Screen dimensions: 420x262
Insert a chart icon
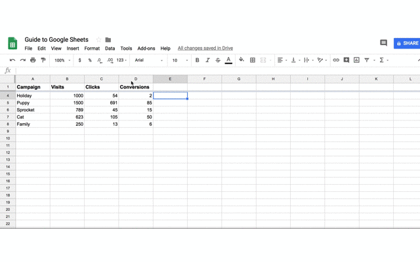click(356, 60)
